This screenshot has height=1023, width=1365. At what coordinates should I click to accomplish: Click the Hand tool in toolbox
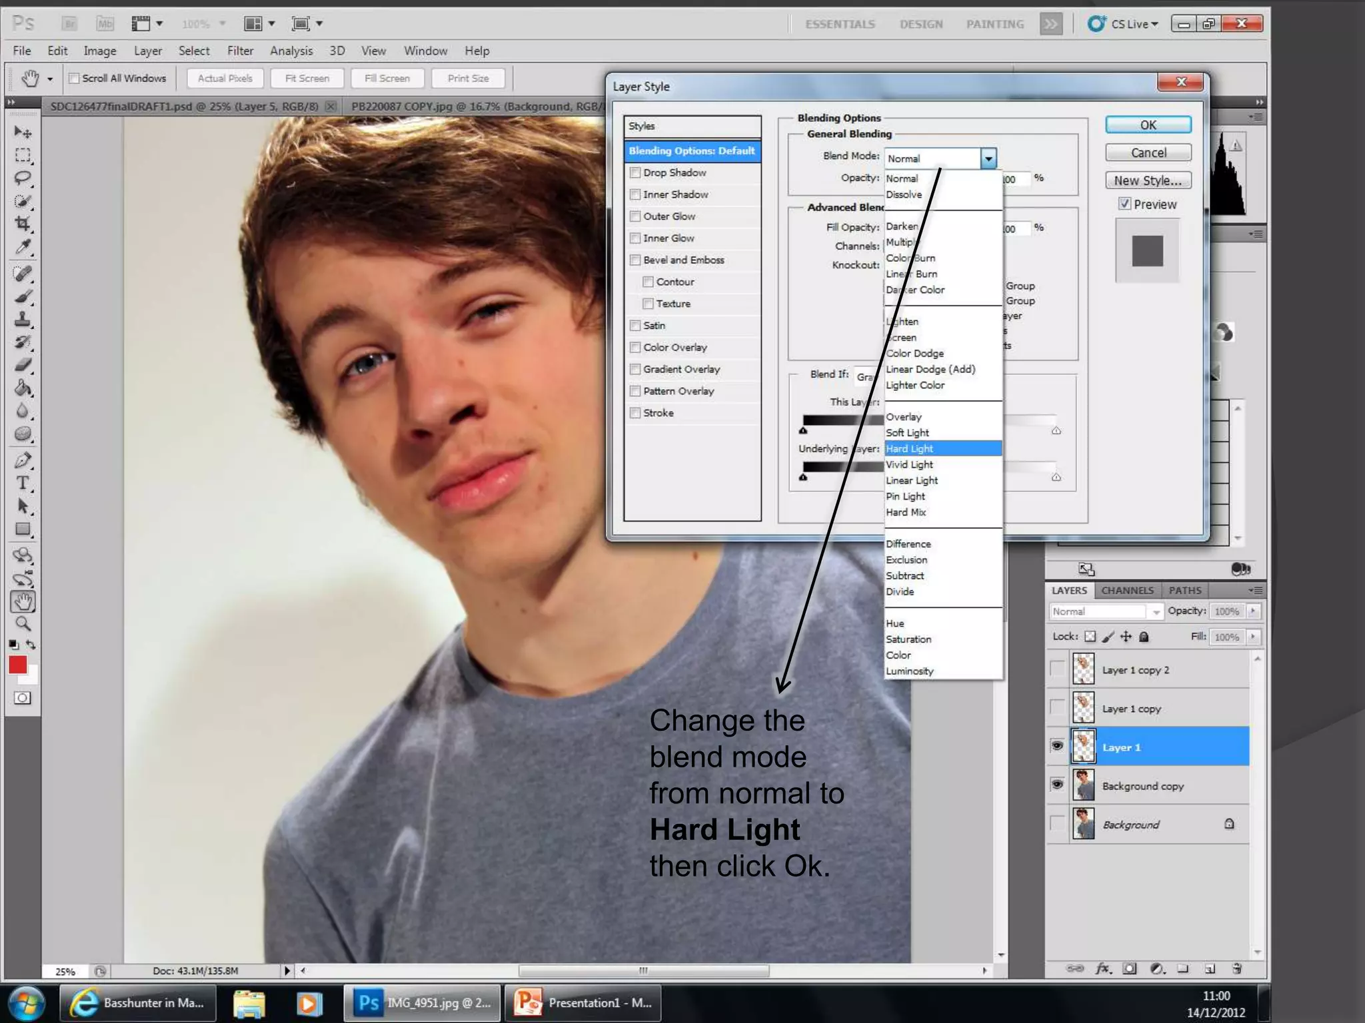(23, 601)
